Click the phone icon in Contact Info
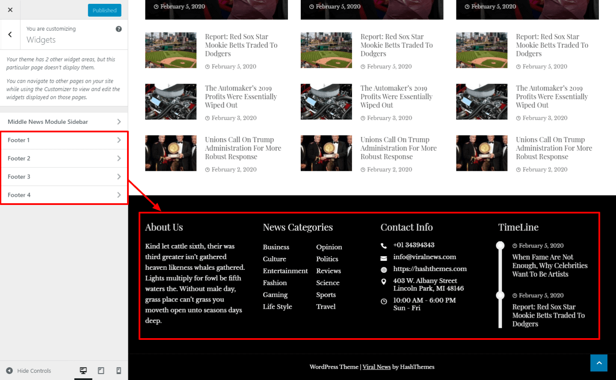 tap(384, 246)
